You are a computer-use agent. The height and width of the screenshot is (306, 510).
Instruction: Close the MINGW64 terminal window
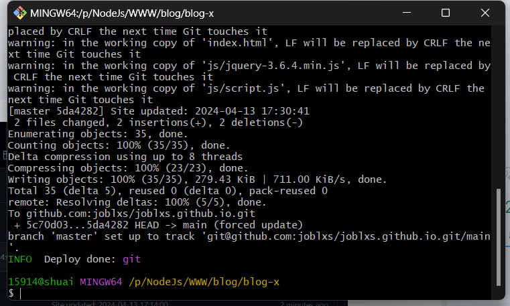(x=483, y=13)
